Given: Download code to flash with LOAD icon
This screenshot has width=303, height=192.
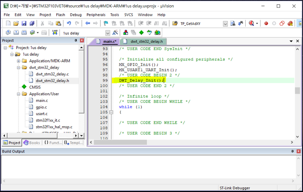Looking at the screenshot, I should [55, 32].
